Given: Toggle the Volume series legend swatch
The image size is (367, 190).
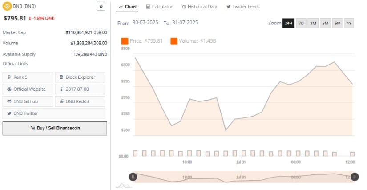Looking at the screenshot, I should point(174,41).
